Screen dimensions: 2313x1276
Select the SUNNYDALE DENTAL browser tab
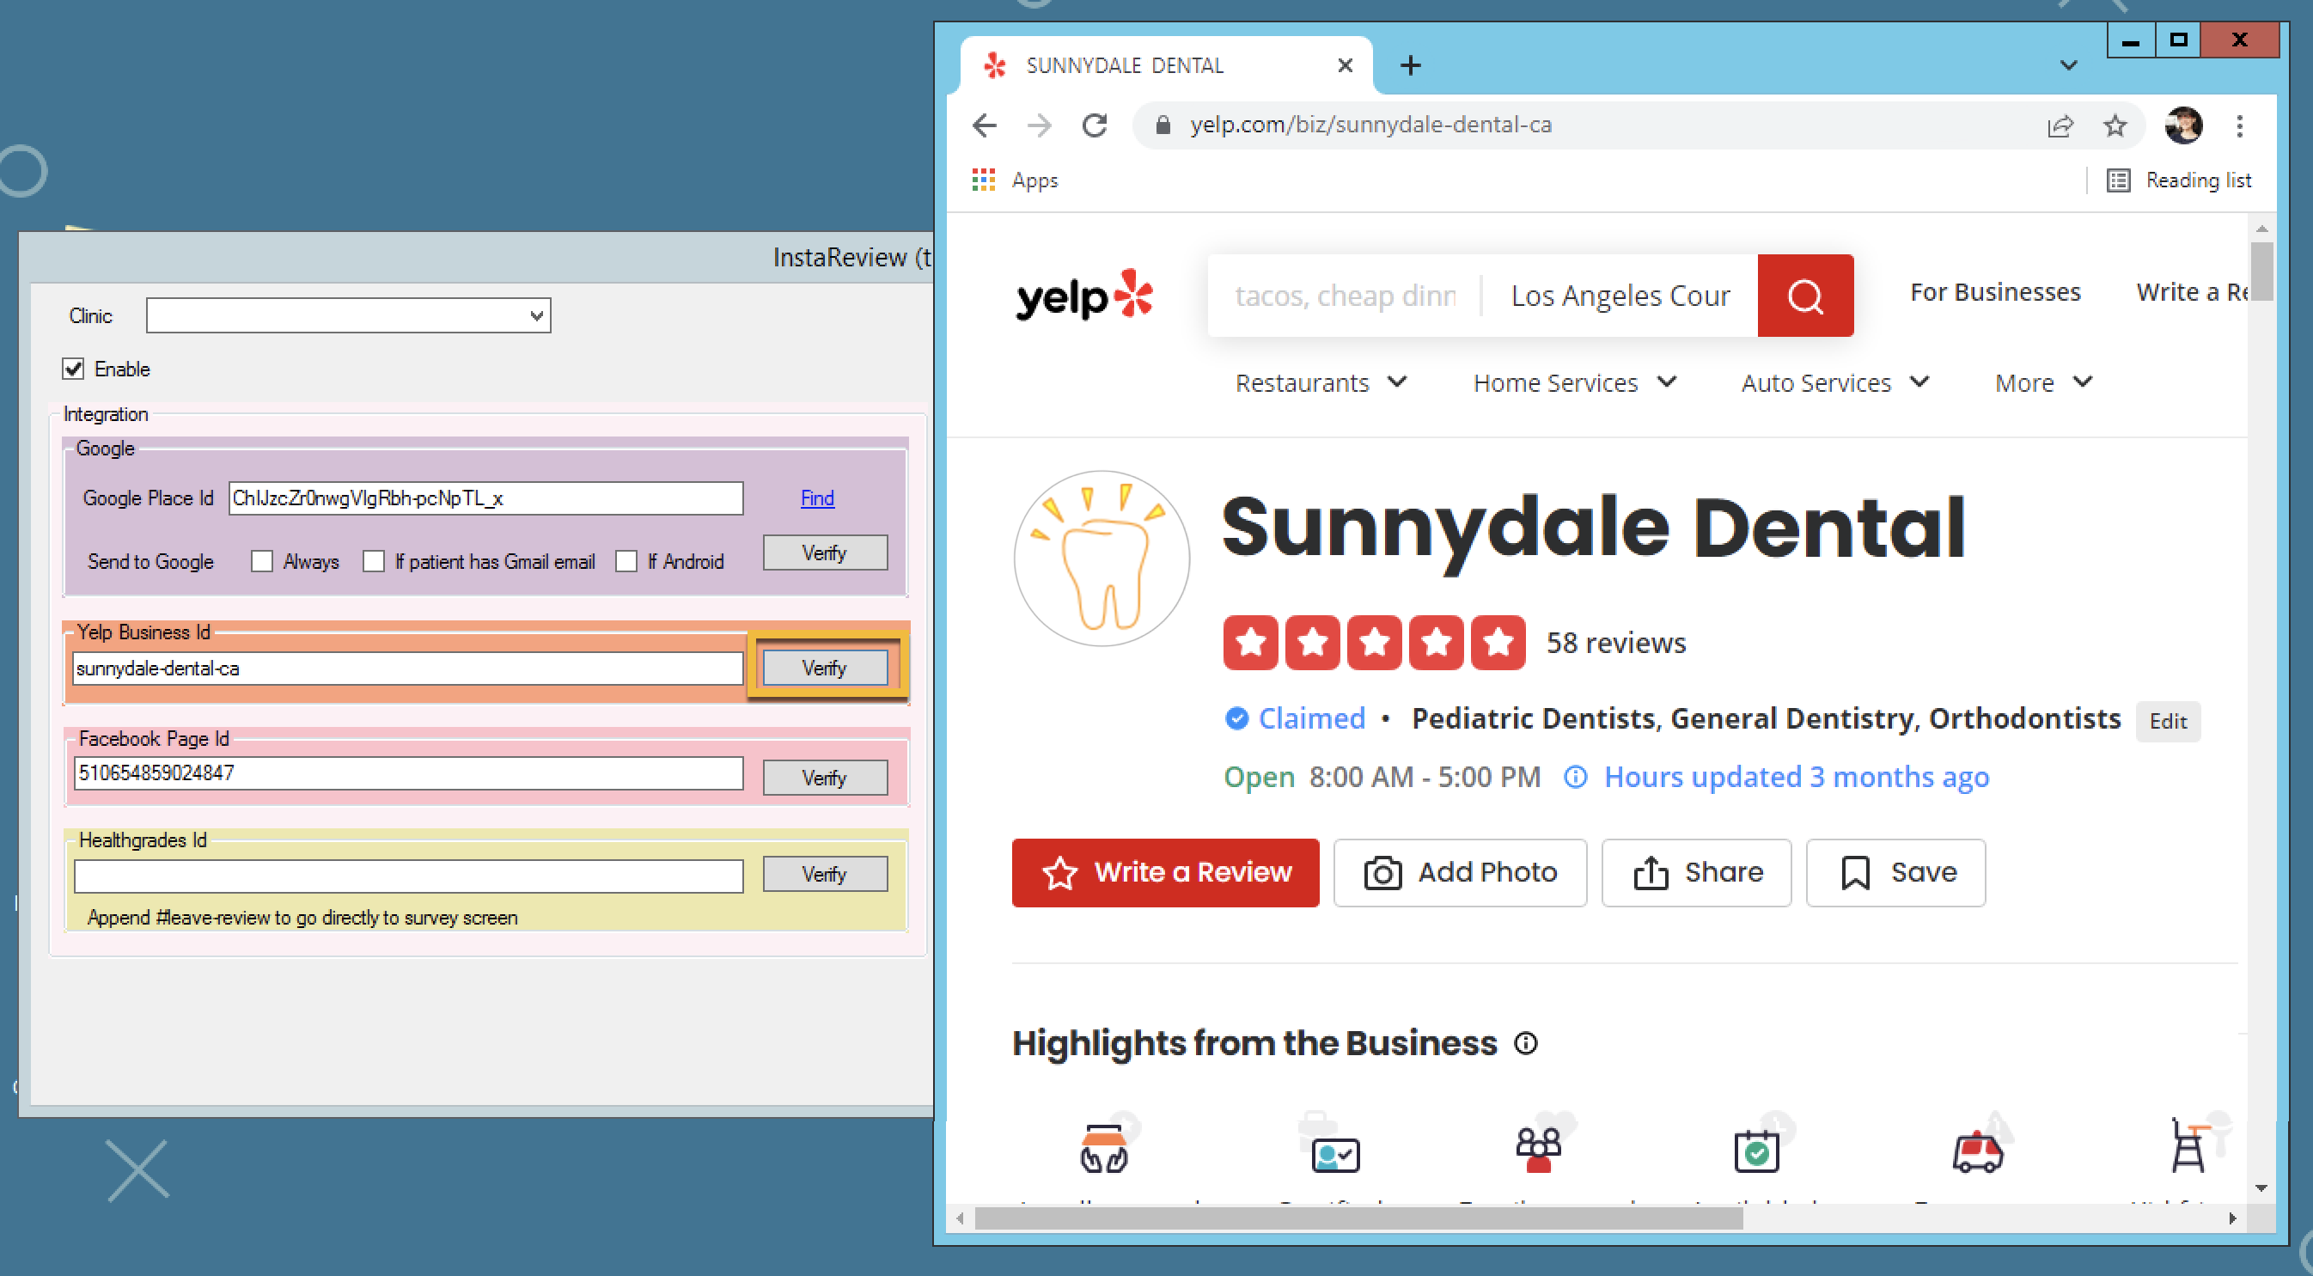(x=1165, y=64)
